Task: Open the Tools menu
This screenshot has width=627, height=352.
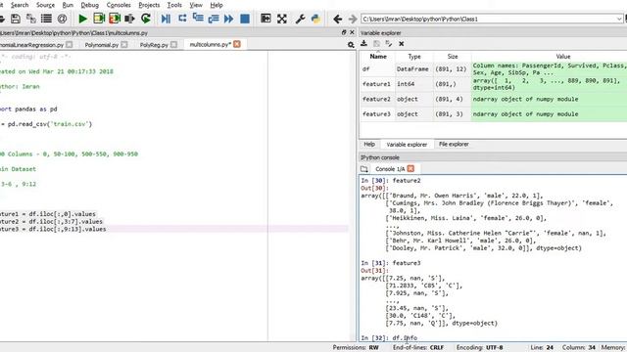Action: click(x=174, y=5)
